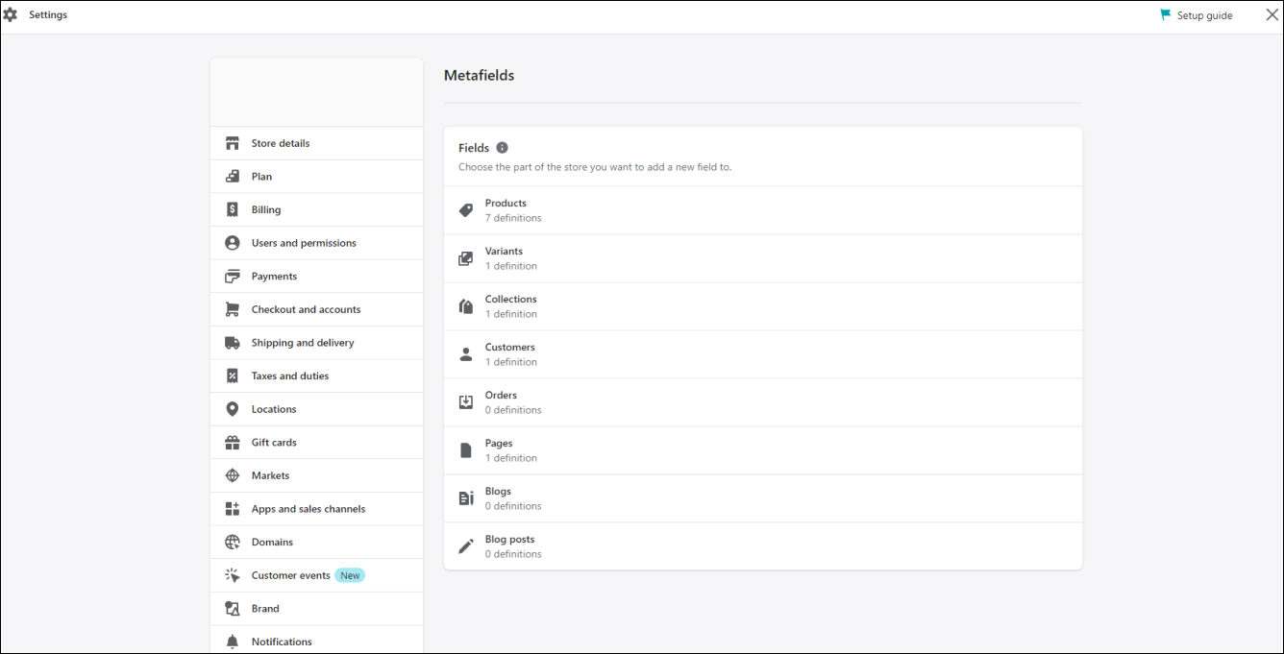Open Blog posts metafield definitions
Screen dimensions: 1284x654
click(762, 546)
